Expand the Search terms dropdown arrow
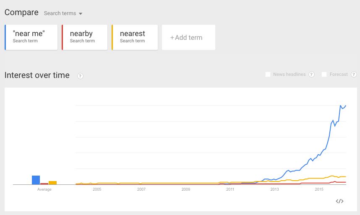Screen dimensions: 360x215 [81, 14]
